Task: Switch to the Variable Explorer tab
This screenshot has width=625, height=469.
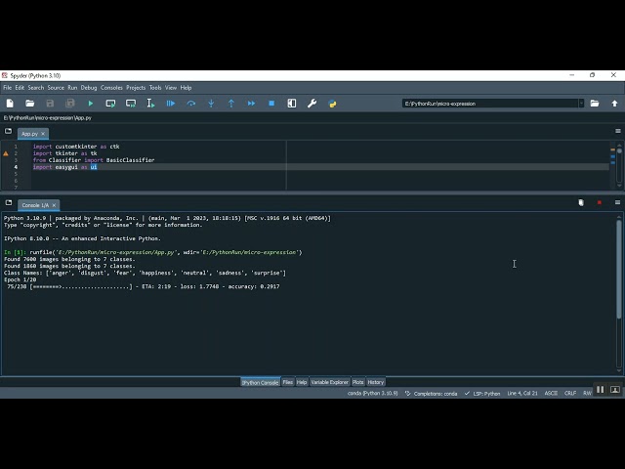Action: [x=330, y=382]
